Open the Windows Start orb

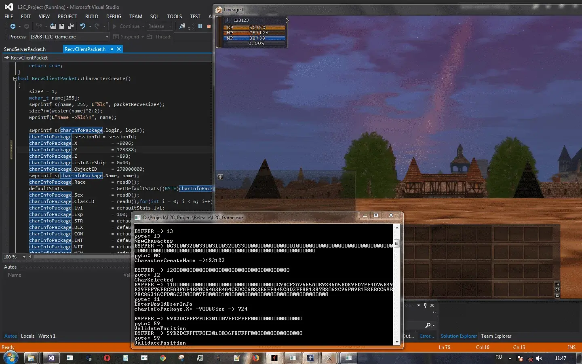point(11,358)
